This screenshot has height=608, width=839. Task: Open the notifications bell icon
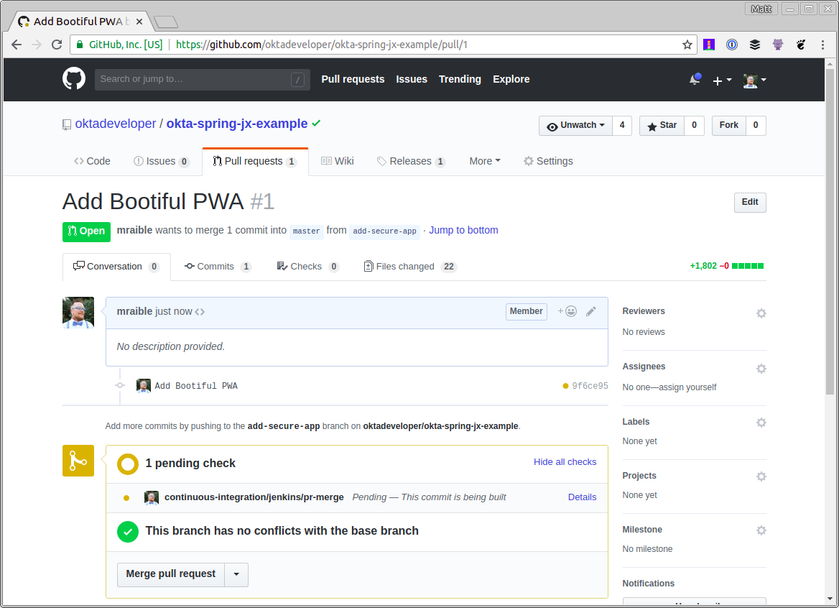pyautogui.click(x=695, y=80)
